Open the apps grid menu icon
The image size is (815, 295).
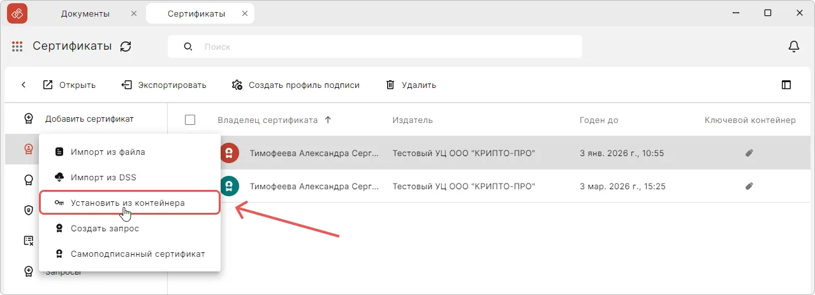(x=17, y=47)
